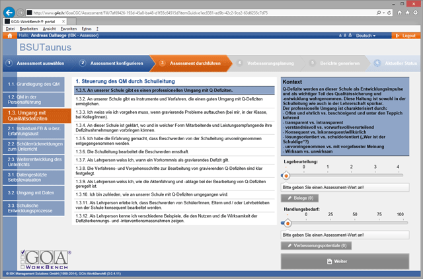423x279 pixels.
Task: Click the Lagebeurteilung slider handle
Action: 286,176
